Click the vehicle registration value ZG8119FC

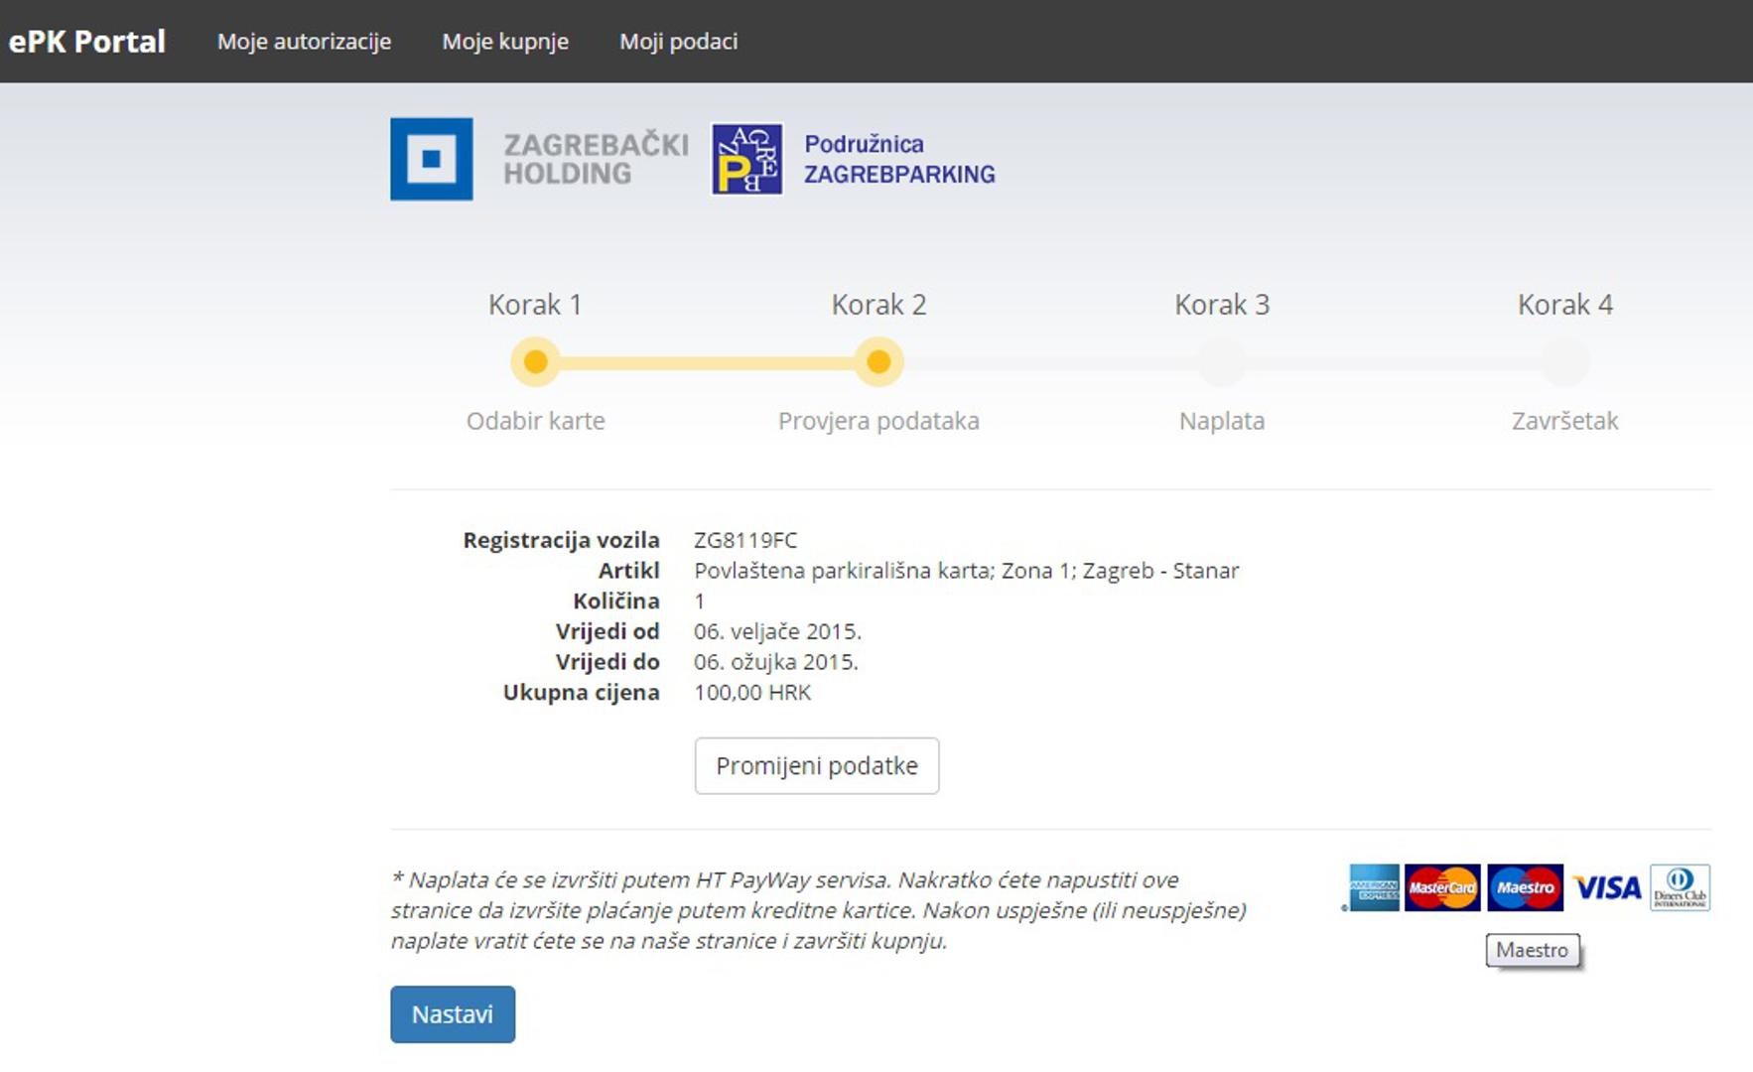(x=745, y=540)
